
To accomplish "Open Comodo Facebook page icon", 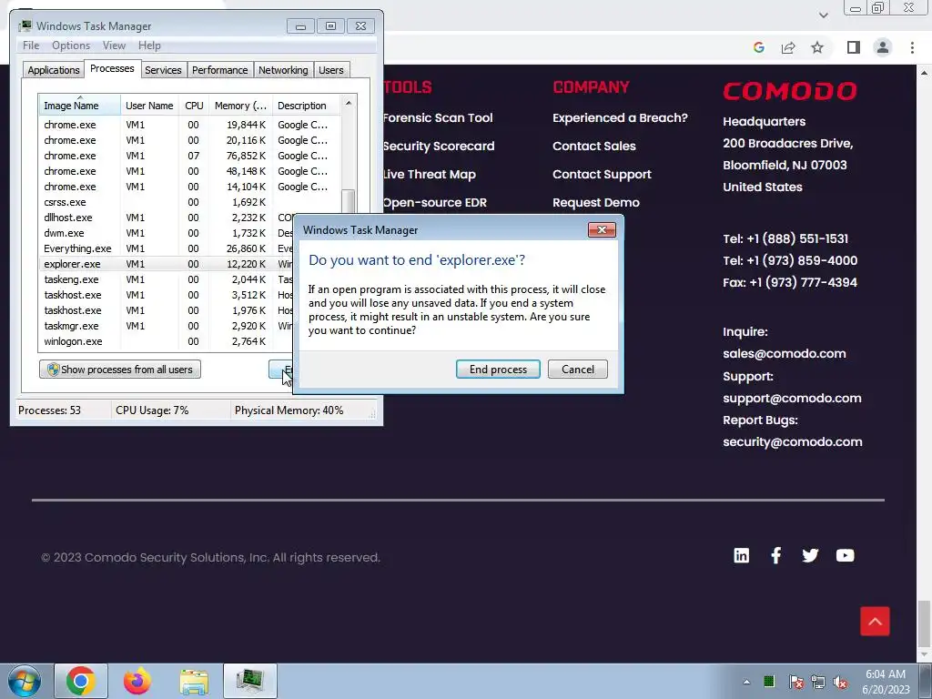I will tap(775, 555).
